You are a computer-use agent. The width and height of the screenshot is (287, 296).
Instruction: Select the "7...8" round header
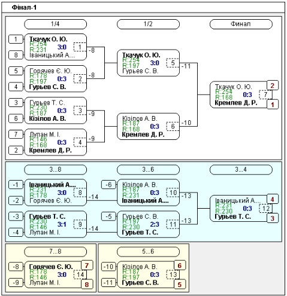(x=55, y=252)
